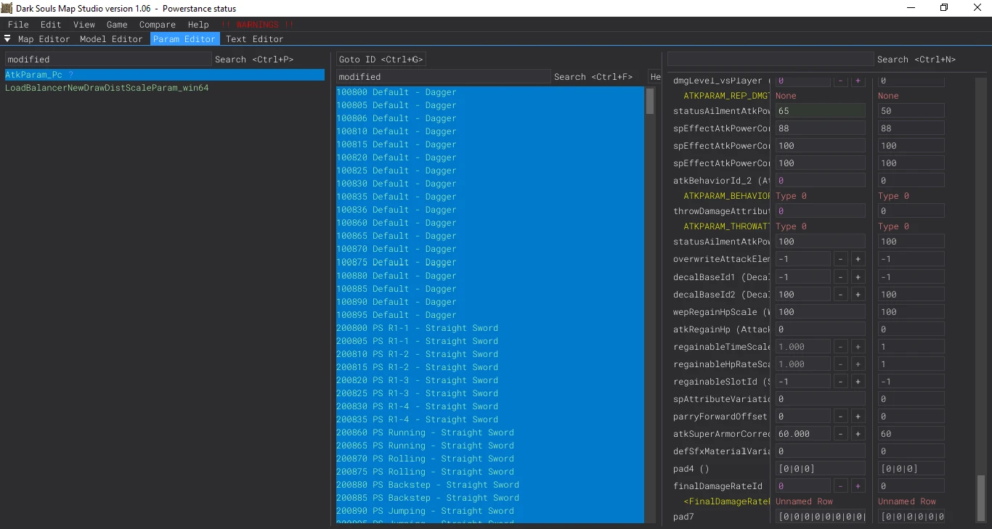
Task: Select row 200860 PS Running - Straight Sword
Action: (x=490, y=432)
